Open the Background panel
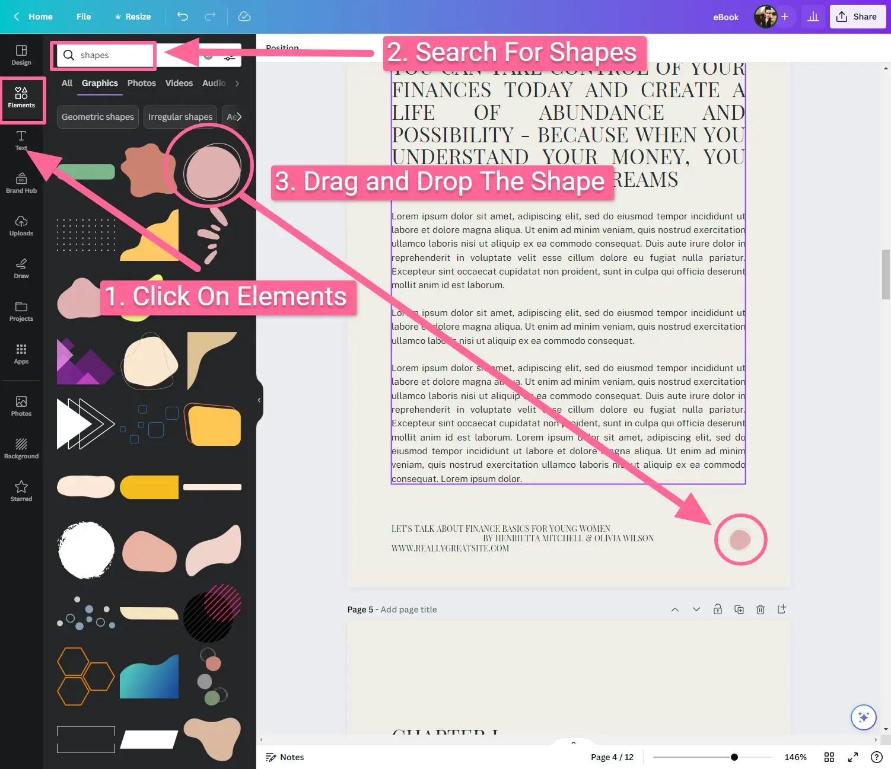 [x=21, y=449]
